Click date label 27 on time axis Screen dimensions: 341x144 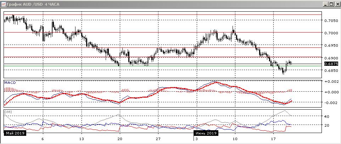click(x=158, y=139)
